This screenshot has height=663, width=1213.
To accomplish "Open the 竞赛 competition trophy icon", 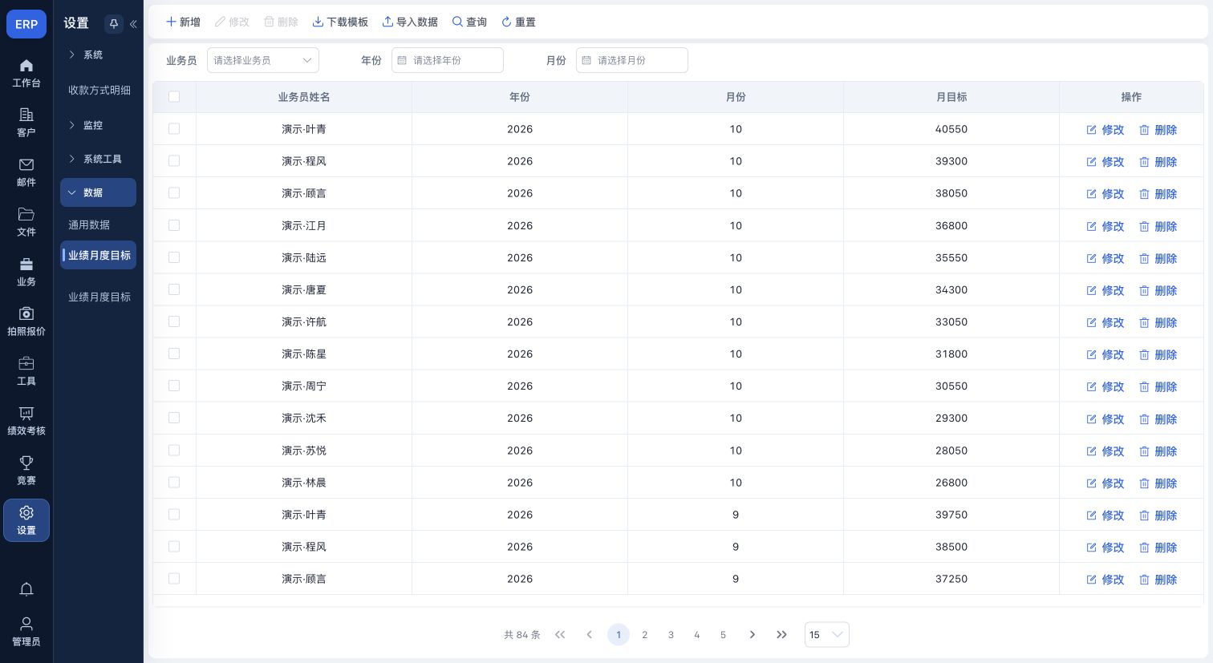I will click(26, 471).
